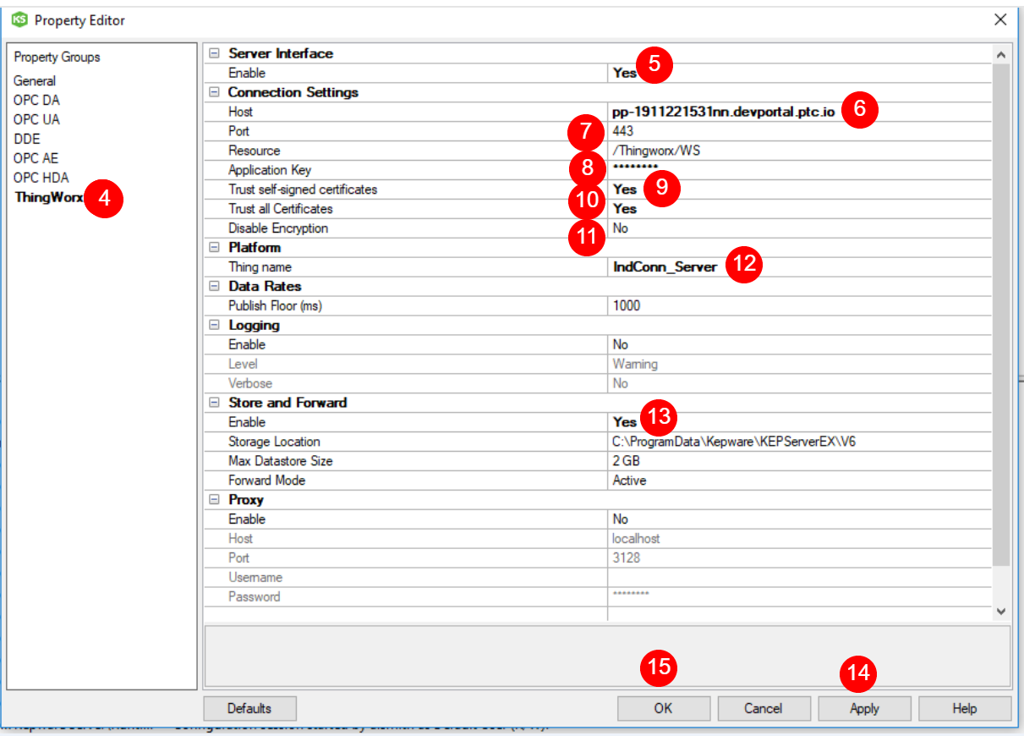This screenshot has width=1024, height=736.
Task: Apply the current property changes
Action: point(863,708)
